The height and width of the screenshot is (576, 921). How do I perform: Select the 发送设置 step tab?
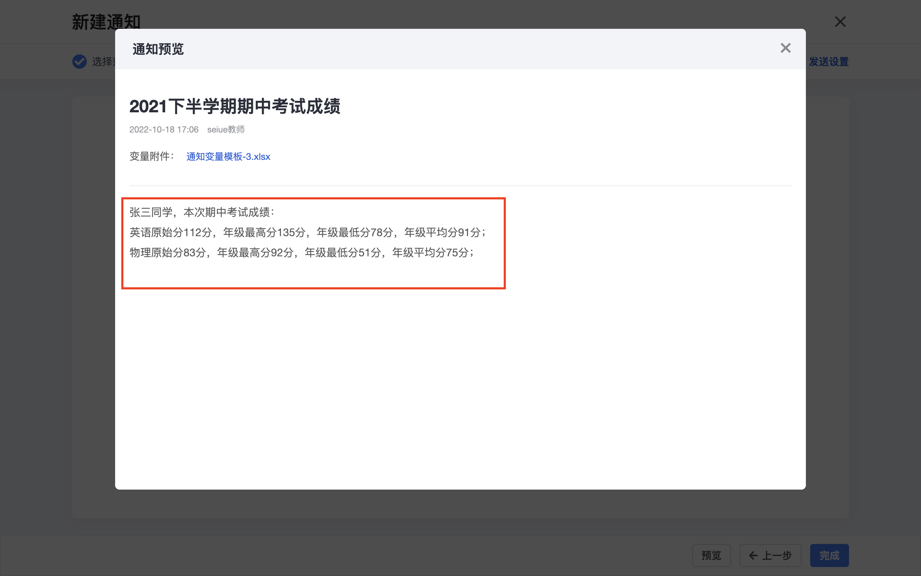pyautogui.click(x=829, y=62)
